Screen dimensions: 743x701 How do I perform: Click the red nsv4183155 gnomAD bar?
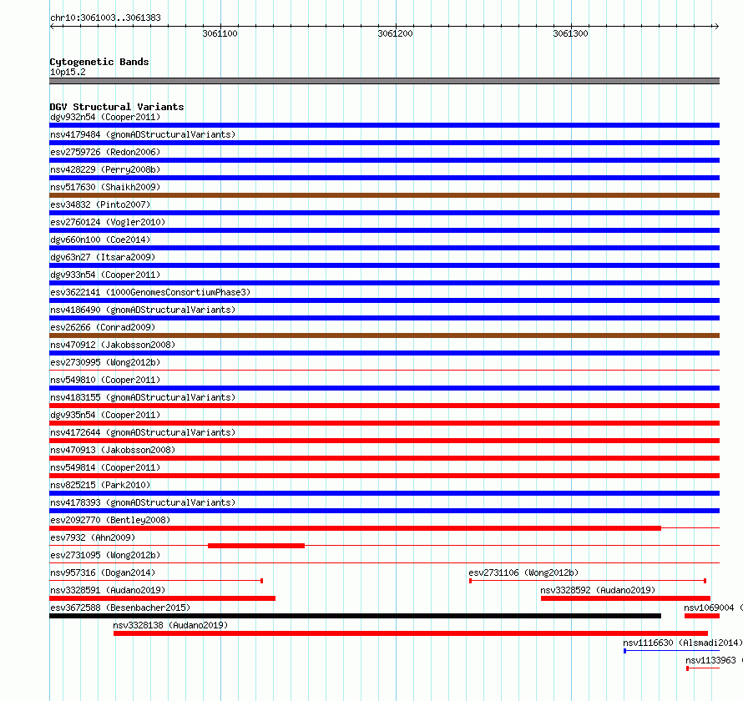point(384,406)
